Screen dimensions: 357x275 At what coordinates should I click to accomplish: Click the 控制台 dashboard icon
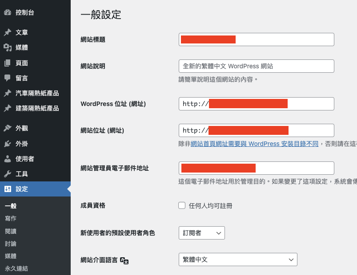(x=8, y=12)
